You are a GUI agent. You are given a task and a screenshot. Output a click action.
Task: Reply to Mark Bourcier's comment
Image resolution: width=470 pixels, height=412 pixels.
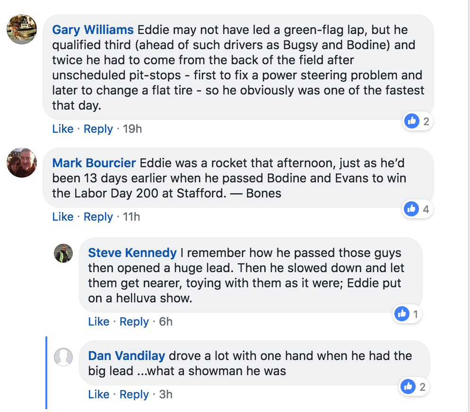pos(98,216)
